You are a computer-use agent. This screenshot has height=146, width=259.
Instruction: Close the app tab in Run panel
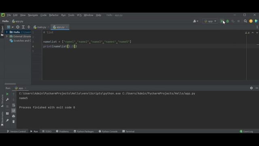click(x=25, y=88)
